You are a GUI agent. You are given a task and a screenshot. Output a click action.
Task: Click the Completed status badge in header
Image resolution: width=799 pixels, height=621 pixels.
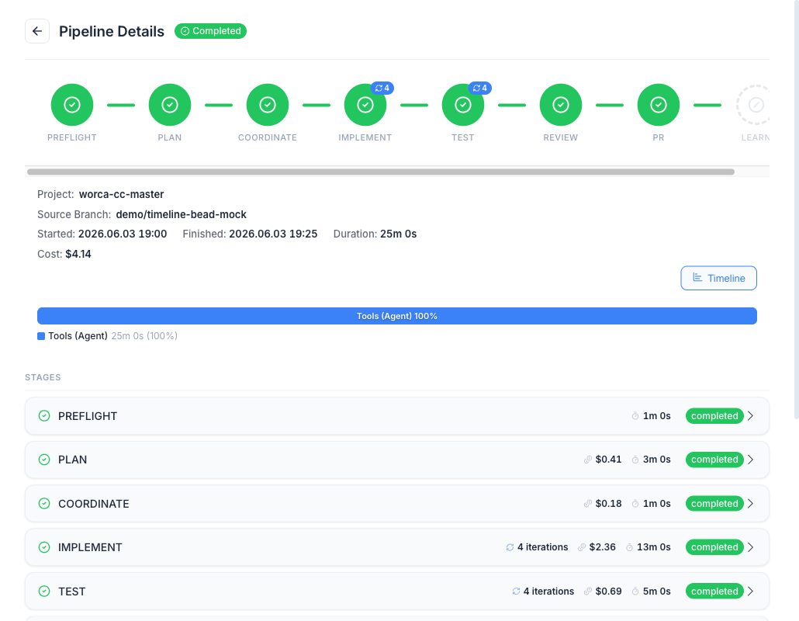pos(210,31)
